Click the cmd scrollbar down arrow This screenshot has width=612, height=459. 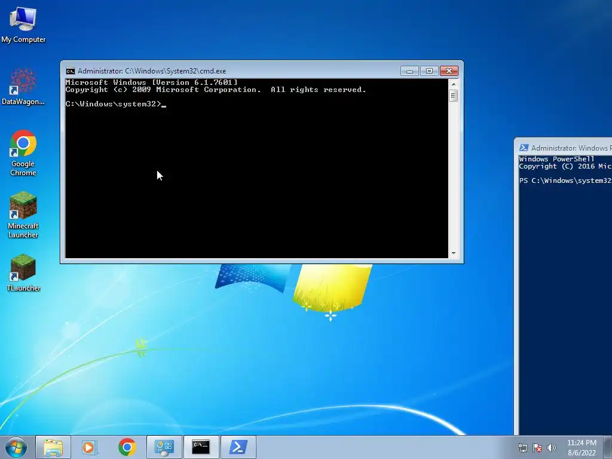453,253
